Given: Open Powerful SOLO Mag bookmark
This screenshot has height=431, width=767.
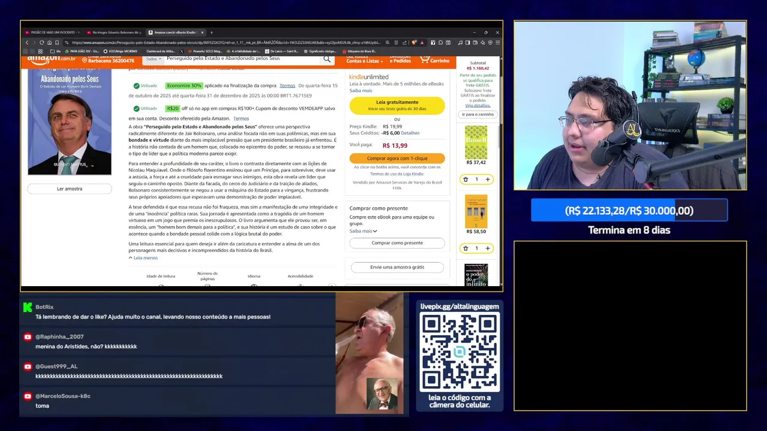Looking at the screenshot, I should click(205, 51).
